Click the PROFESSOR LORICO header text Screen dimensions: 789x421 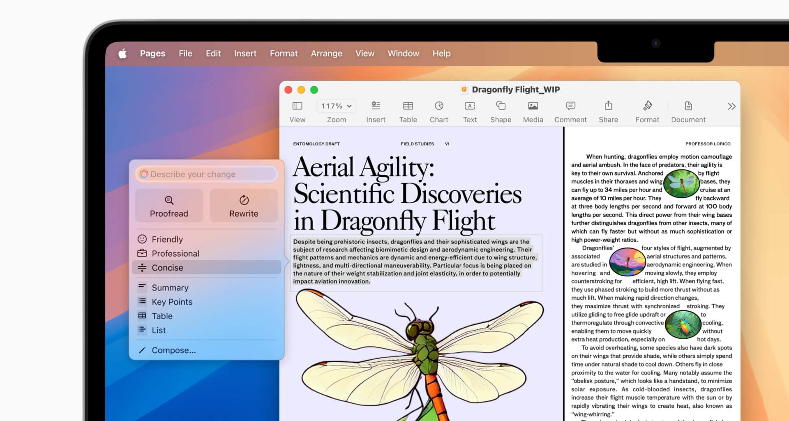click(x=708, y=144)
